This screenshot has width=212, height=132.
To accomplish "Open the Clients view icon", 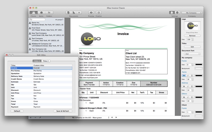I will pos(34,13).
